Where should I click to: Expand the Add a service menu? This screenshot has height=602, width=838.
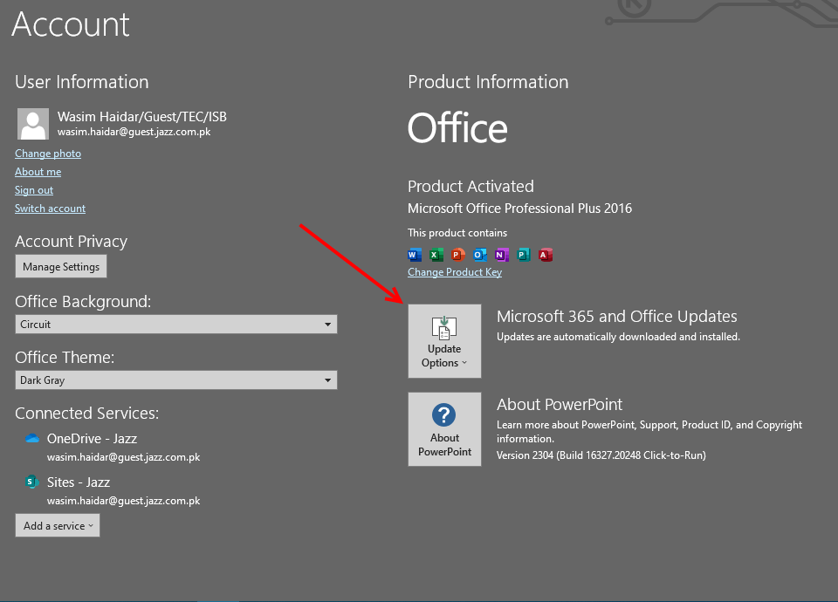58,526
